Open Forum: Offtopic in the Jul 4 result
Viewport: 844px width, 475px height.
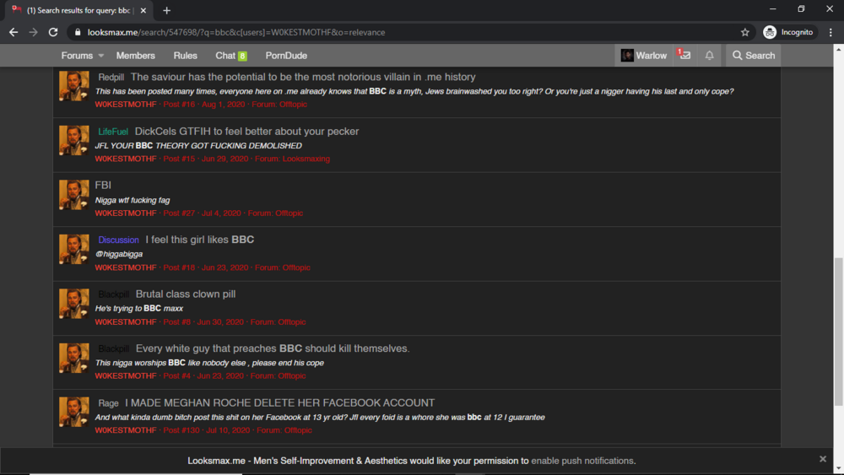point(276,213)
